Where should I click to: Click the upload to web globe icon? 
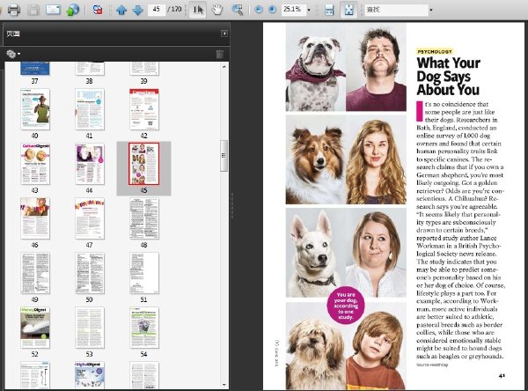click(x=73, y=10)
